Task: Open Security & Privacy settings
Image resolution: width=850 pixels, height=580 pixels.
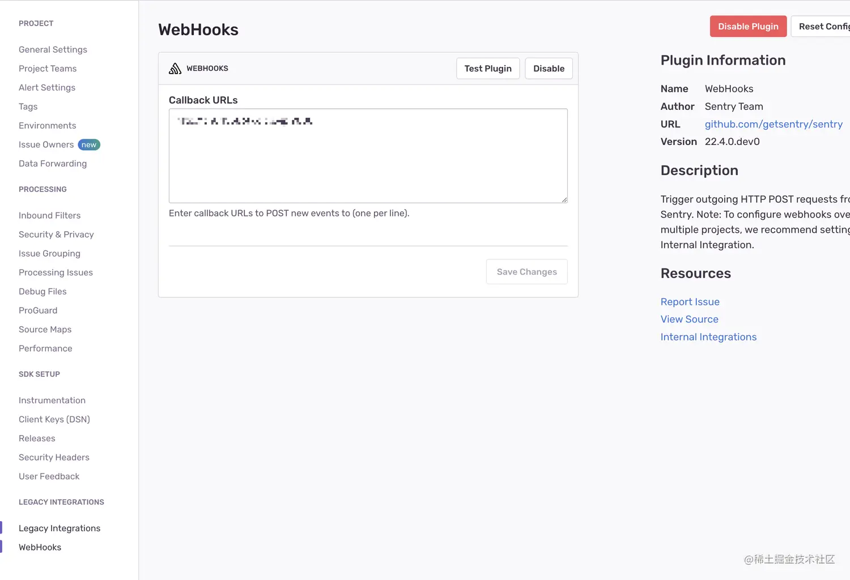Action: pos(56,234)
